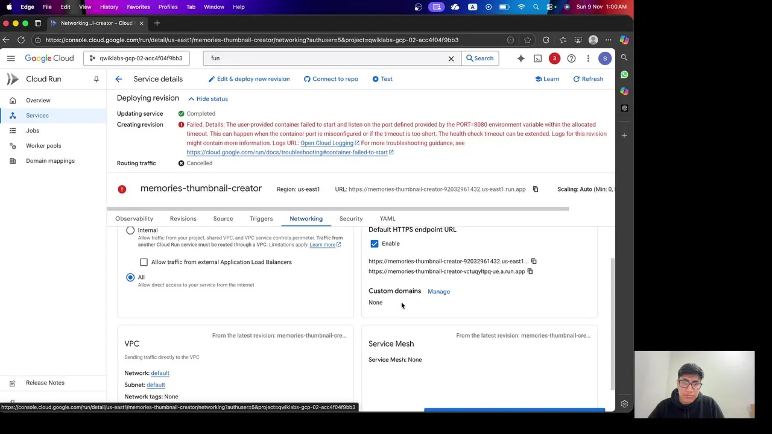772x434 pixels.
Task: Open notifications badge showing 3
Action: [554, 58]
